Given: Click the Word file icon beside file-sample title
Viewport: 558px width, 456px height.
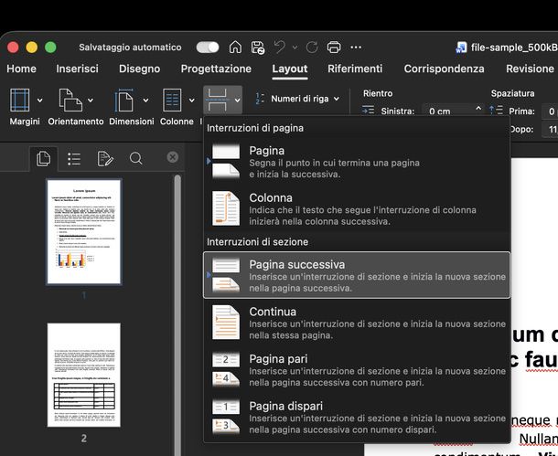Looking at the screenshot, I should click(x=461, y=48).
